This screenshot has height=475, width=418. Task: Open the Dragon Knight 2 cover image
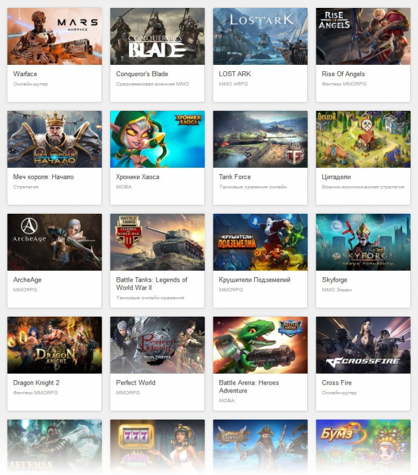coord(55,345)
